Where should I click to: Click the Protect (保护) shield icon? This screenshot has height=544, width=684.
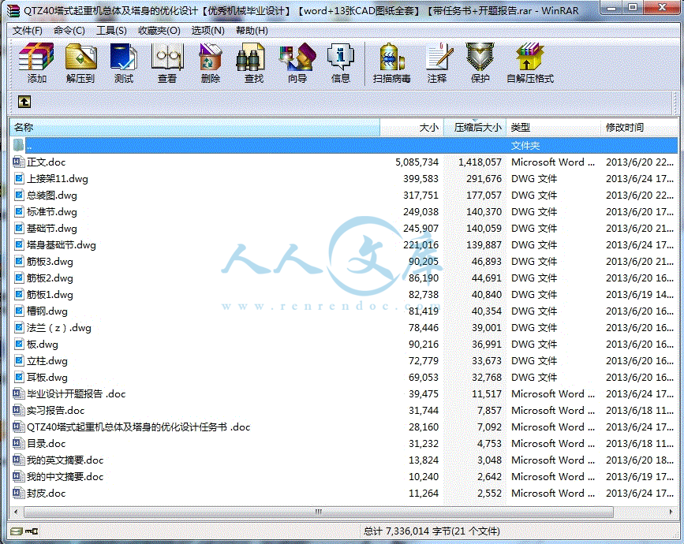pos(480,57)
